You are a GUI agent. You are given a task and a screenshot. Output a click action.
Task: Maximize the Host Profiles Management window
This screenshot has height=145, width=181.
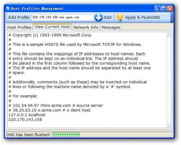click(163, 8)
